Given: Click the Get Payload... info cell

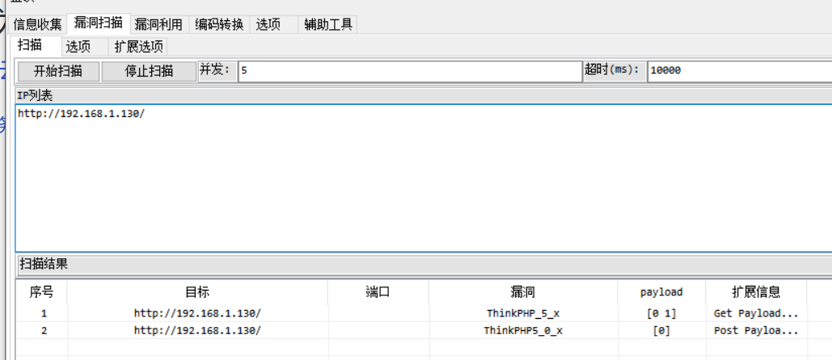Looking at the screenshot, I should [756, 313].
